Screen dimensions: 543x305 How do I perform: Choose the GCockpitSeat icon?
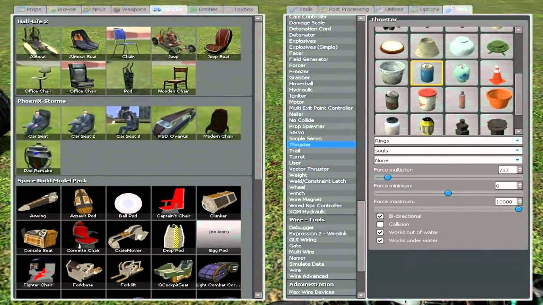click(173, 272)
